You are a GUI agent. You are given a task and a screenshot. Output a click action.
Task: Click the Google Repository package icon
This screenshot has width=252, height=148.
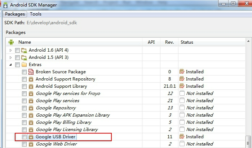pyautogui.click(x=31, y=108)
